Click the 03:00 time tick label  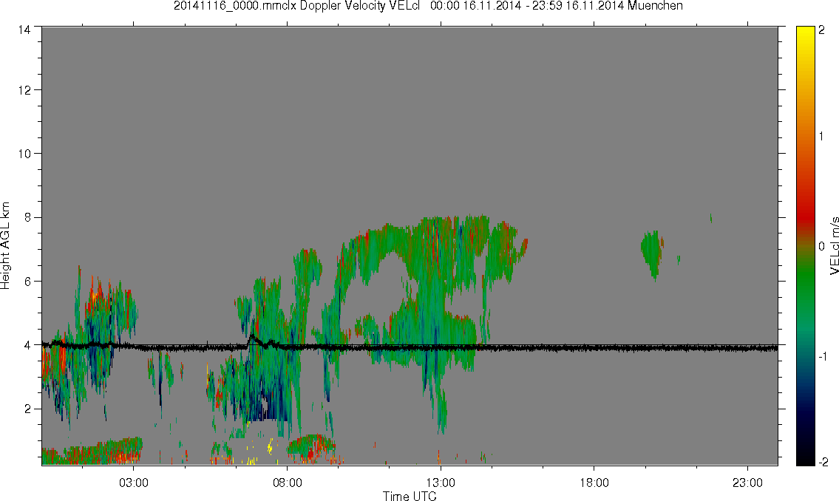click(133, 483)
